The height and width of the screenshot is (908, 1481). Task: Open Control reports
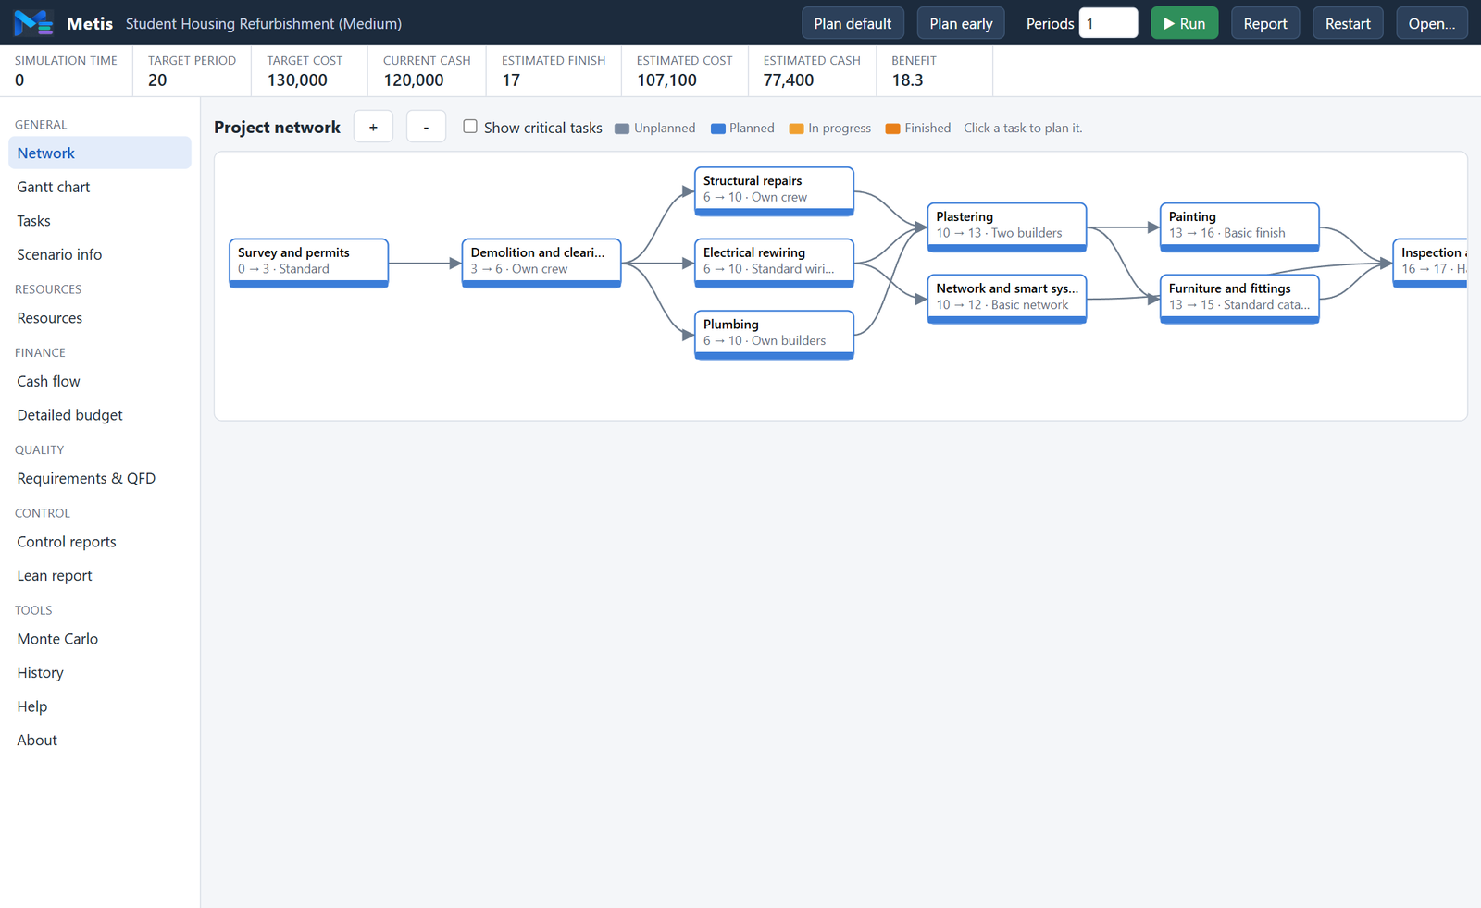100,542
